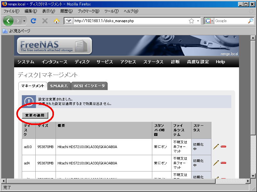This screenshot has height=192, width=257.
Task: Click ad4 row 初期化中 status cell
Action: [x=201, y=163]
